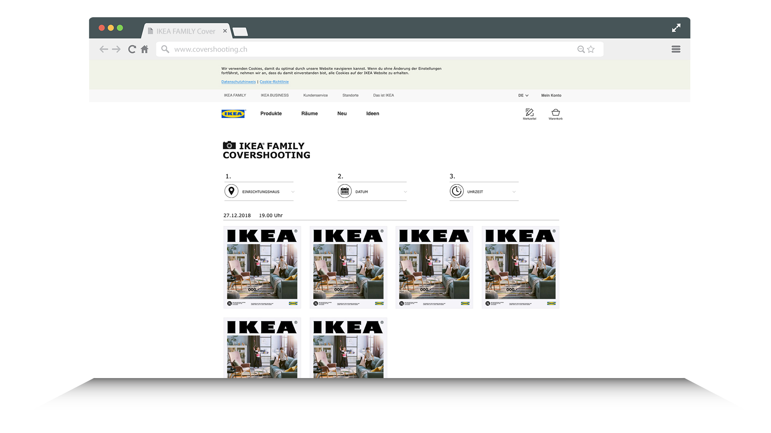Select the calendar icon beside DATUM
Screen dimensions: 771x433
(x=345, y=191)
